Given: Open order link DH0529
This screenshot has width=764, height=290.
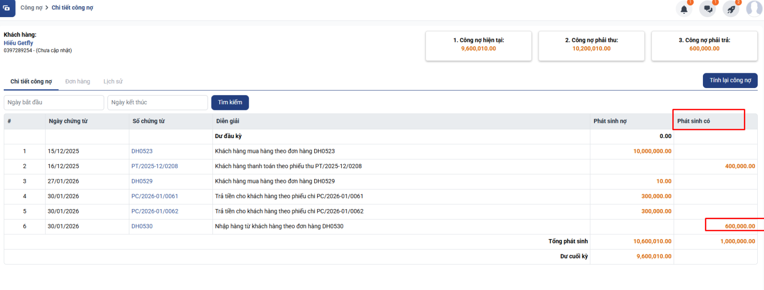Looking at the screenshot, I should [142, 181].
